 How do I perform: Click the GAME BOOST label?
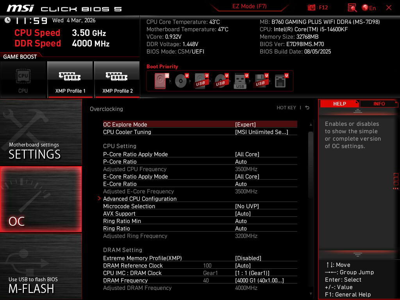click(x=20, y=57)
